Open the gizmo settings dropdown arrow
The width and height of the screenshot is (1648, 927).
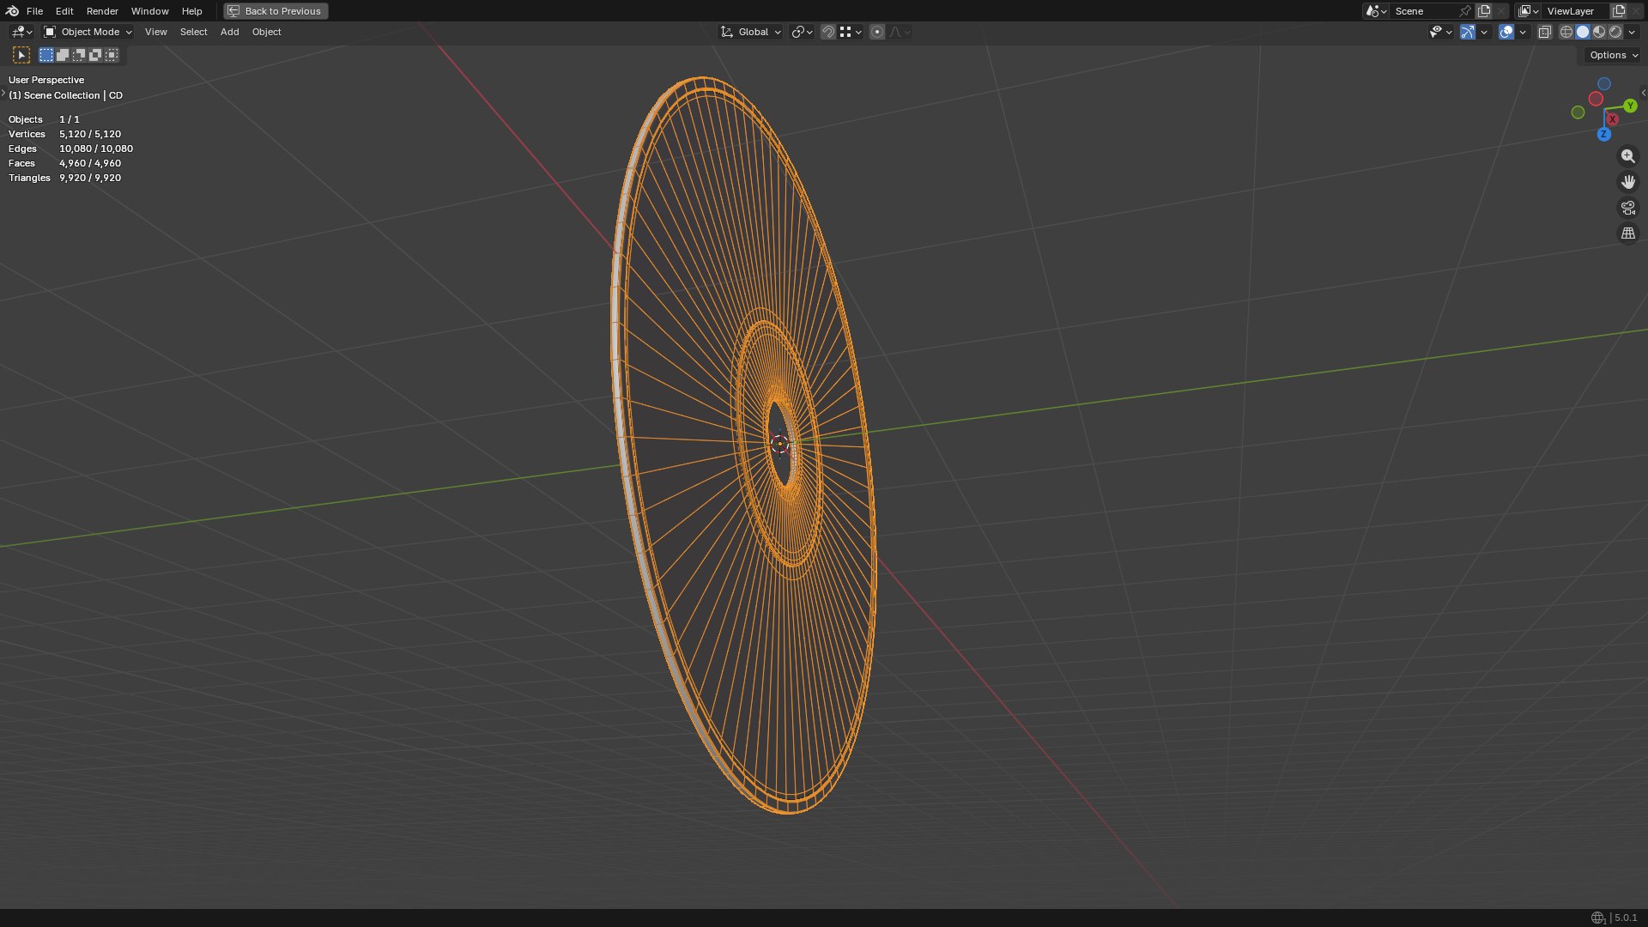(1484, 32)
